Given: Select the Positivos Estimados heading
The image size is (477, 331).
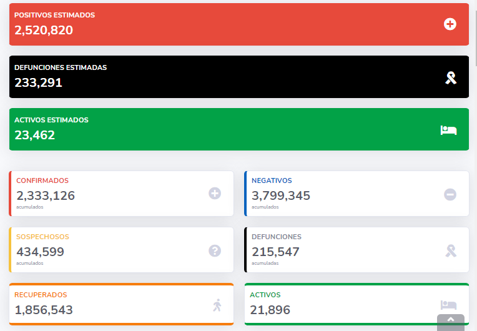Looking at the screenshot, I should coord(54,15).
